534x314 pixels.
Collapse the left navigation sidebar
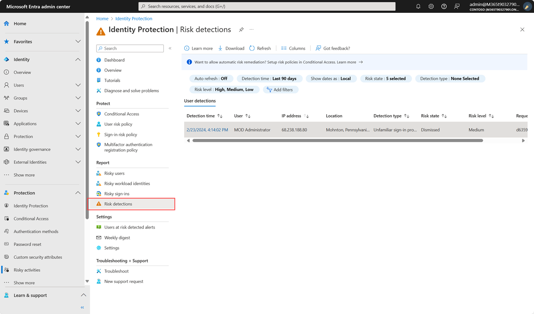pos(82,307)
